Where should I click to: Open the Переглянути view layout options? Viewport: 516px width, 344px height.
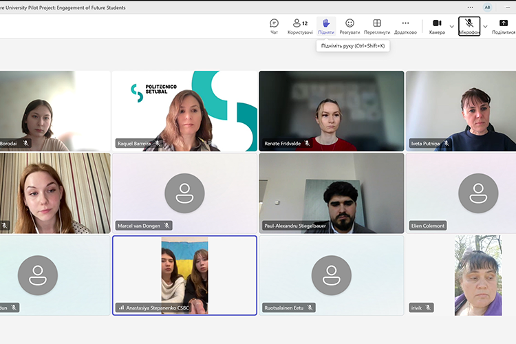(377, 26)
